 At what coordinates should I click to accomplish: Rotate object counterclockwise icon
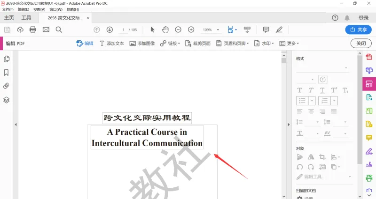pos(300,167)
